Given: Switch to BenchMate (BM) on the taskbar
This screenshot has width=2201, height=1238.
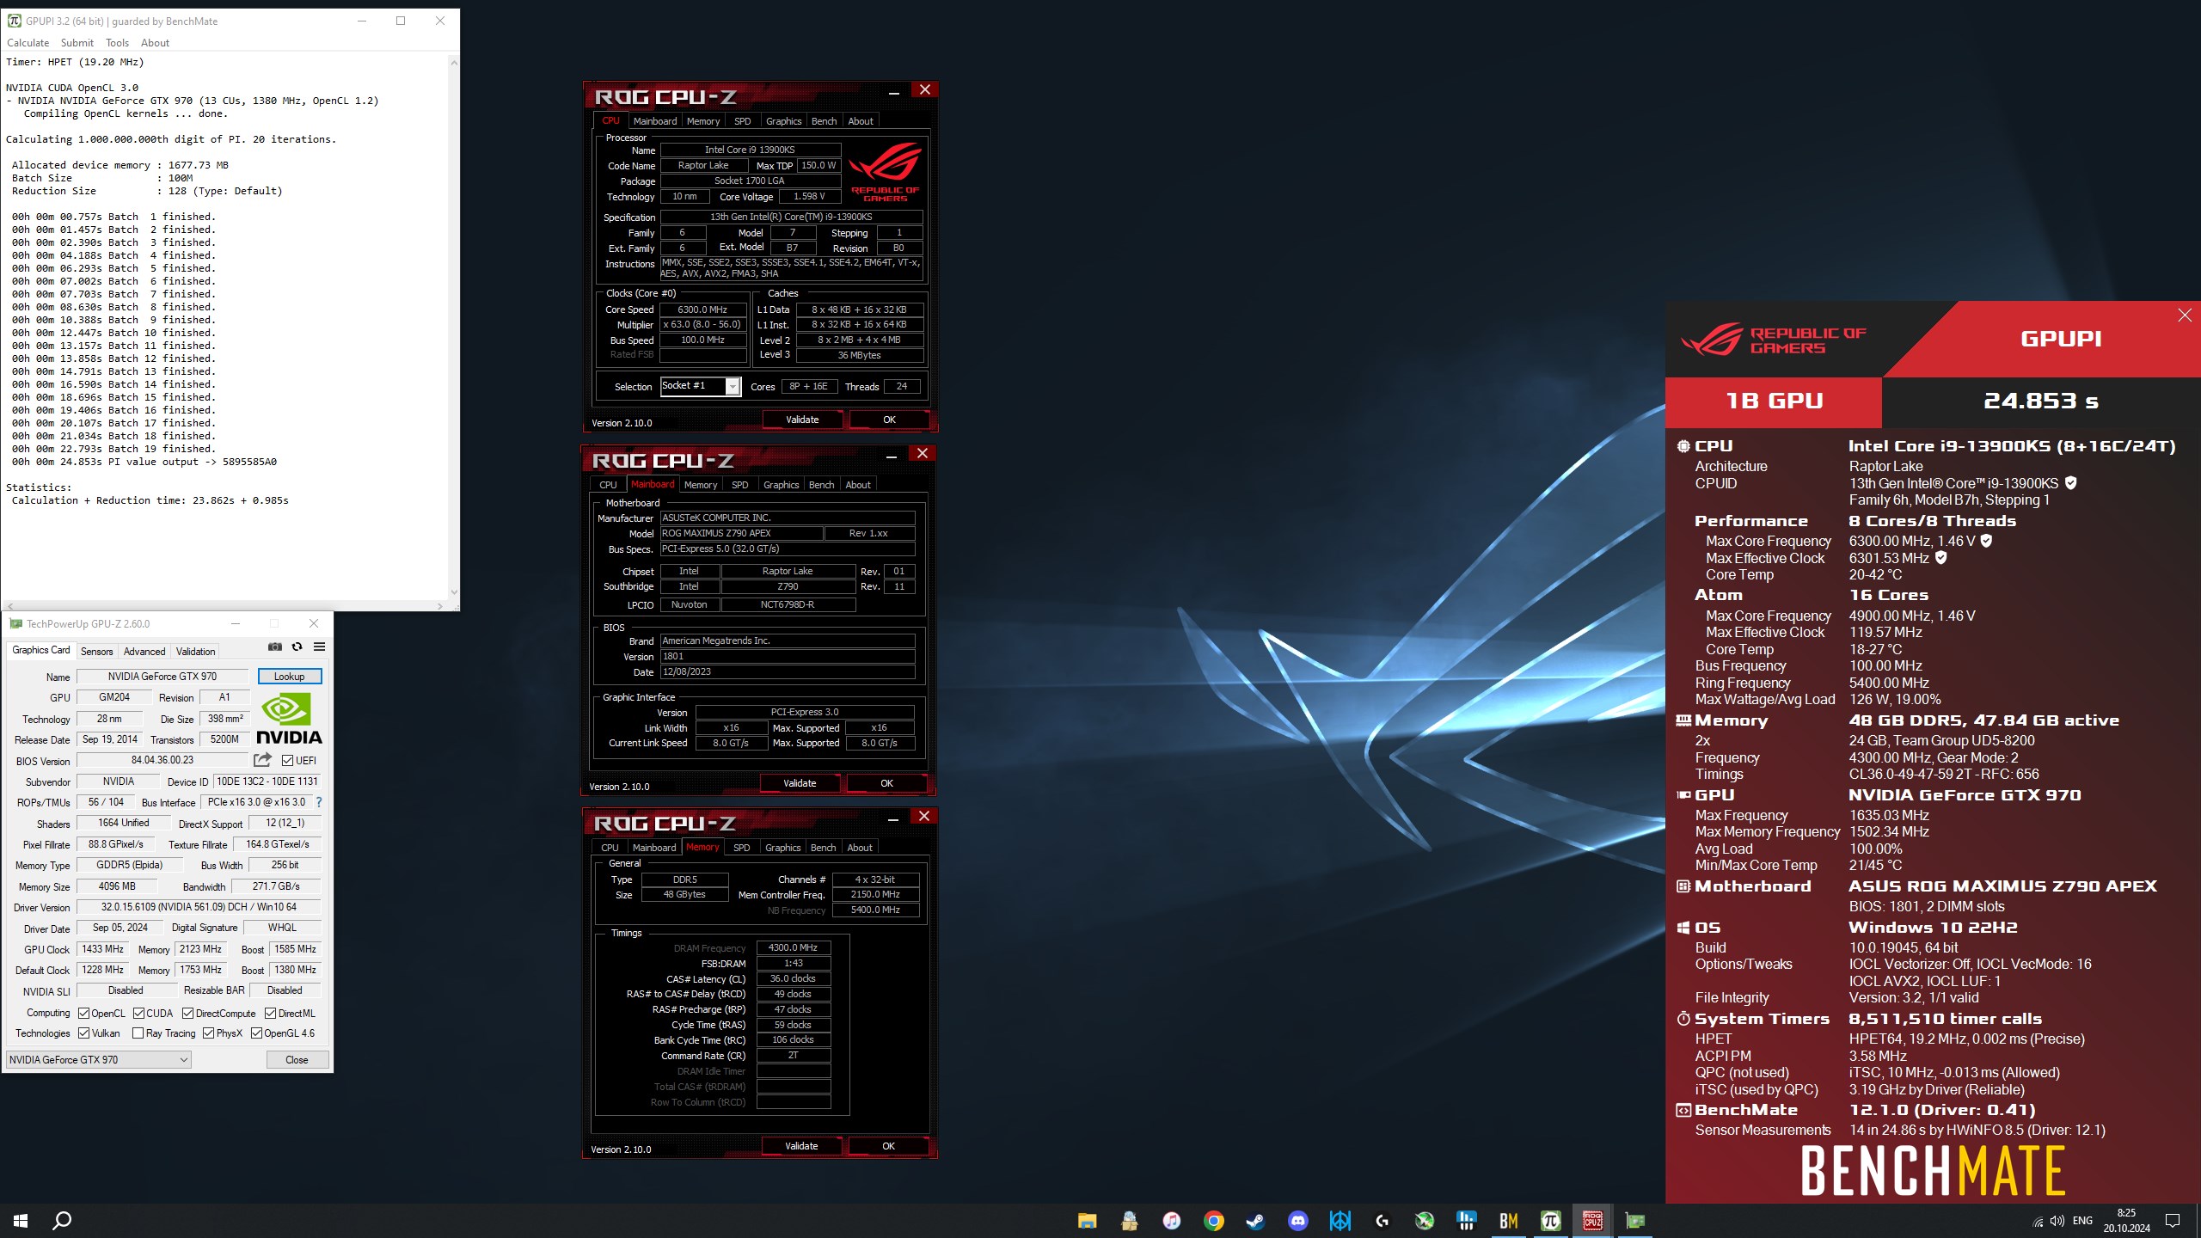Looking at the screenshot, I should pos(1509,1220).
